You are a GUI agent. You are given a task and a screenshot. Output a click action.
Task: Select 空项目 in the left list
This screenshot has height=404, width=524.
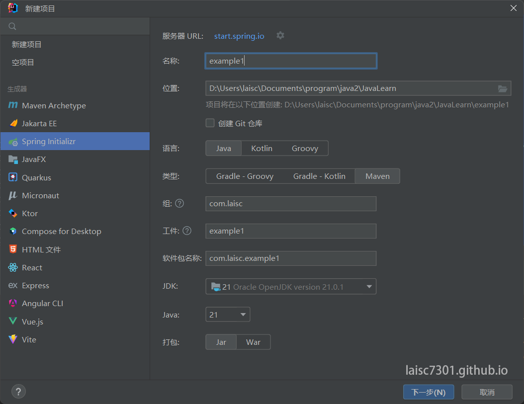(x=23, y=63)
